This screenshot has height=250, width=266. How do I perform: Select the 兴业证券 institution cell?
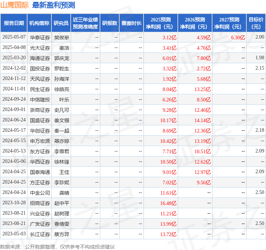[40, 214]
